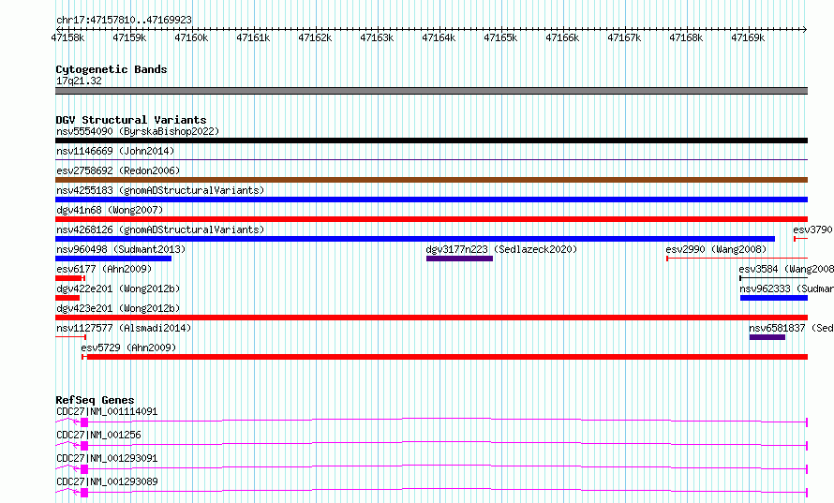Select the blue nsv962333 variant bar
The image size is (834, 503).
click(x=774, y=298)
